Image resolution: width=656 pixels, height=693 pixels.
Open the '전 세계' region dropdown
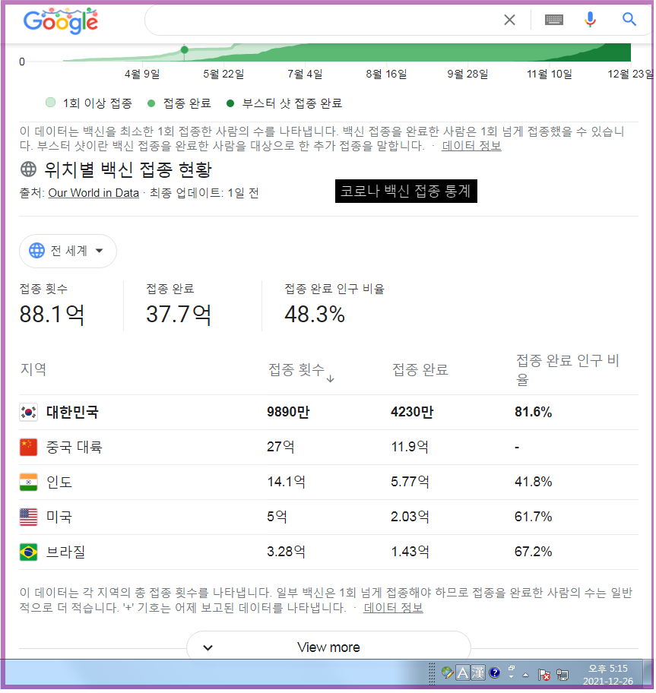[68, 252]
